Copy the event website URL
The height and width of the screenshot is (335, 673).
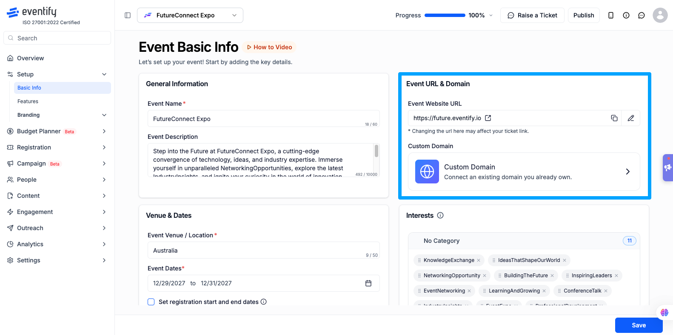pyautogui.click(x=614, y=118)
